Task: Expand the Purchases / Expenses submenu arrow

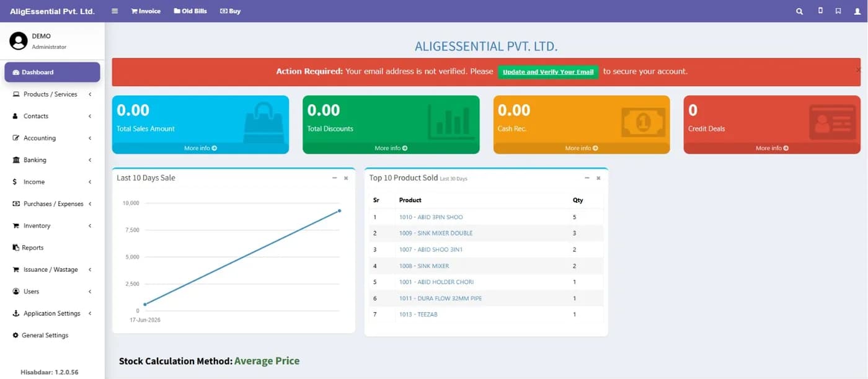Action: 90,203
